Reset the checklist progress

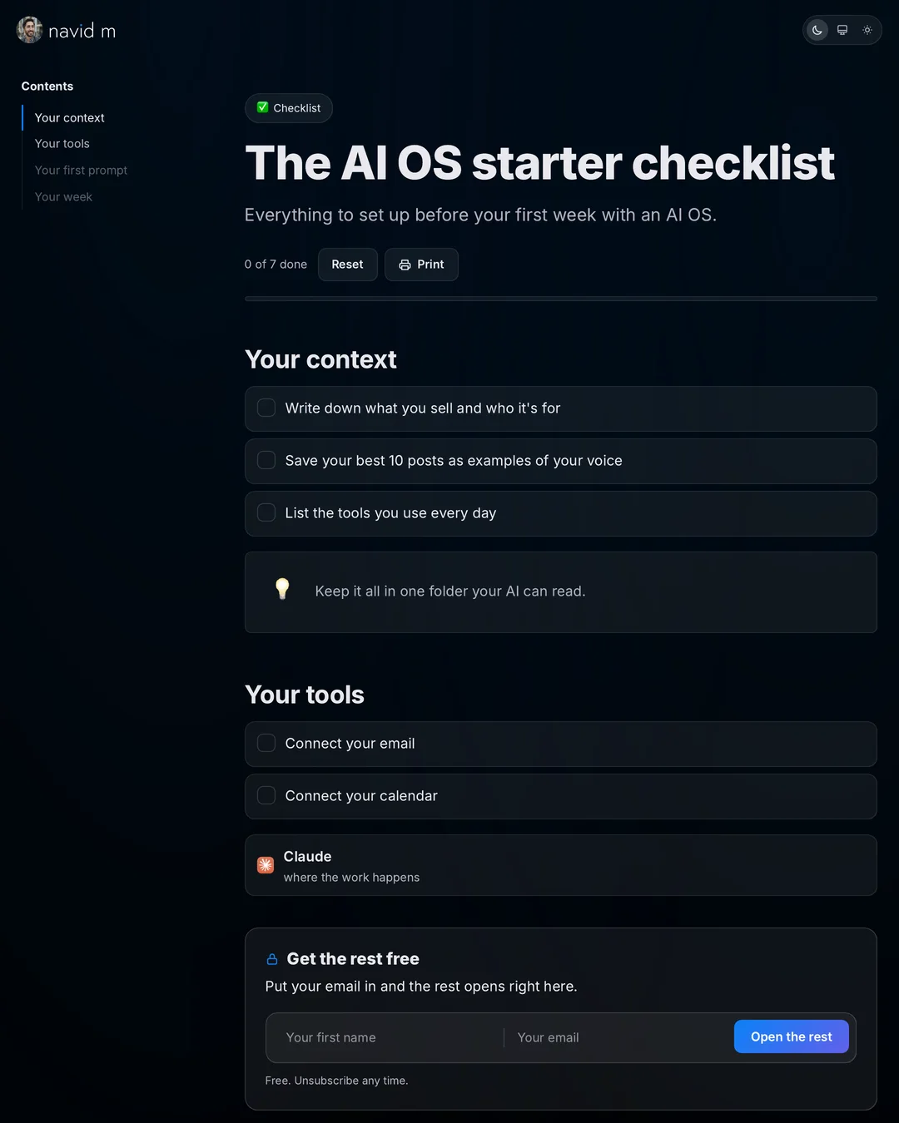pos(348,265)
